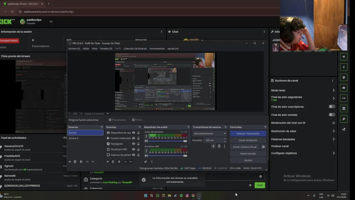Remove scene transition with trash icon

coord(219,146)
